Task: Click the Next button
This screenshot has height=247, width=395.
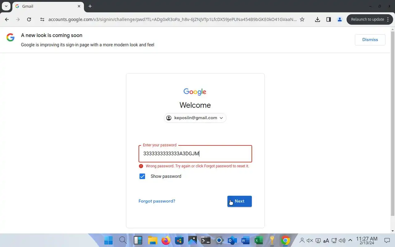Action: 239,201
